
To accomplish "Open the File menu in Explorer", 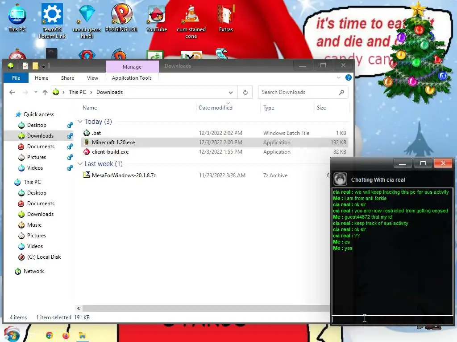I will tap(16, 78).
